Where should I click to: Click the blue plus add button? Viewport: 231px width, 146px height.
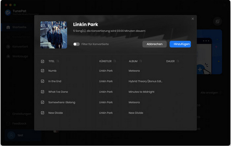(x=200, y=69)
